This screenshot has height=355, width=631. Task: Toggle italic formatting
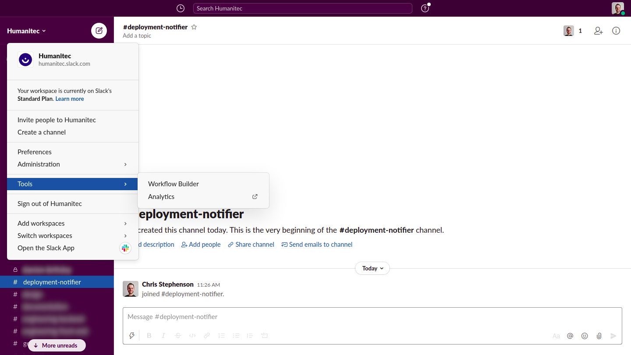pos(163,336)
